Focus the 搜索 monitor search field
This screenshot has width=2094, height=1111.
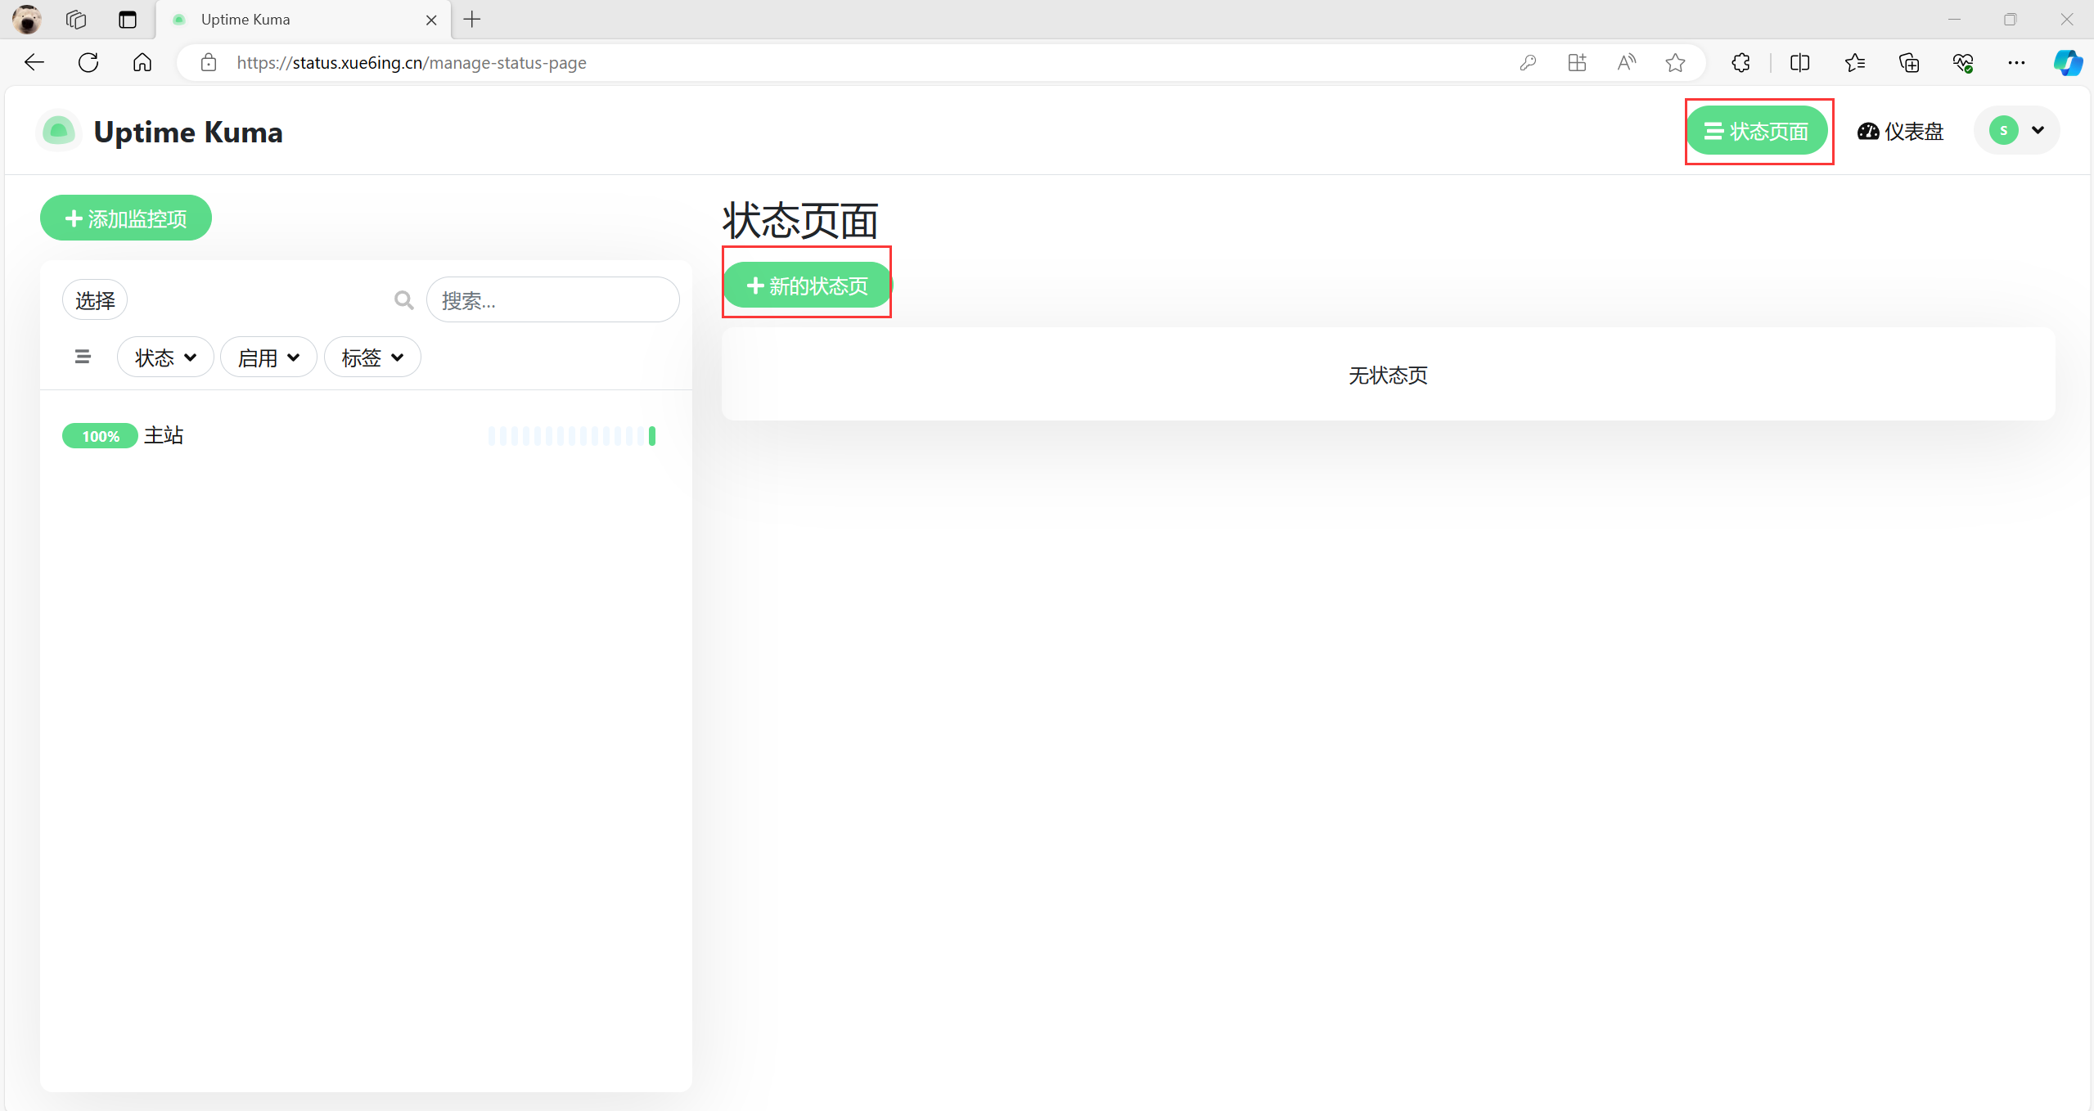click(x=553, y=300)
